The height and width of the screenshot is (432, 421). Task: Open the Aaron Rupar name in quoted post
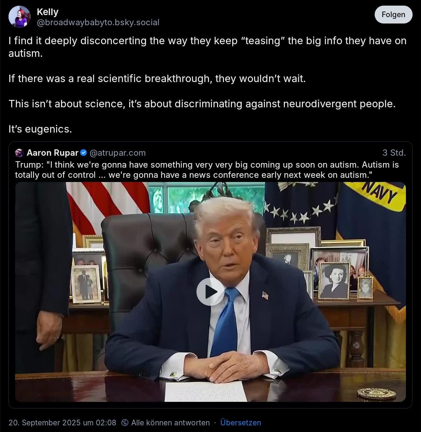[53, 153]
